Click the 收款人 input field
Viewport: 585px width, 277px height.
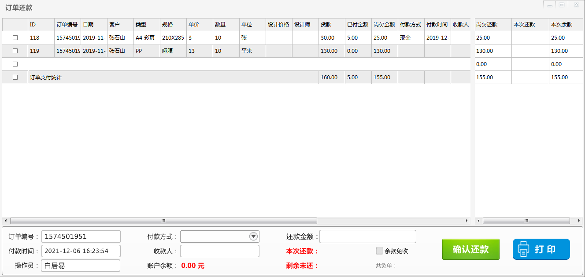pos(219,251)
